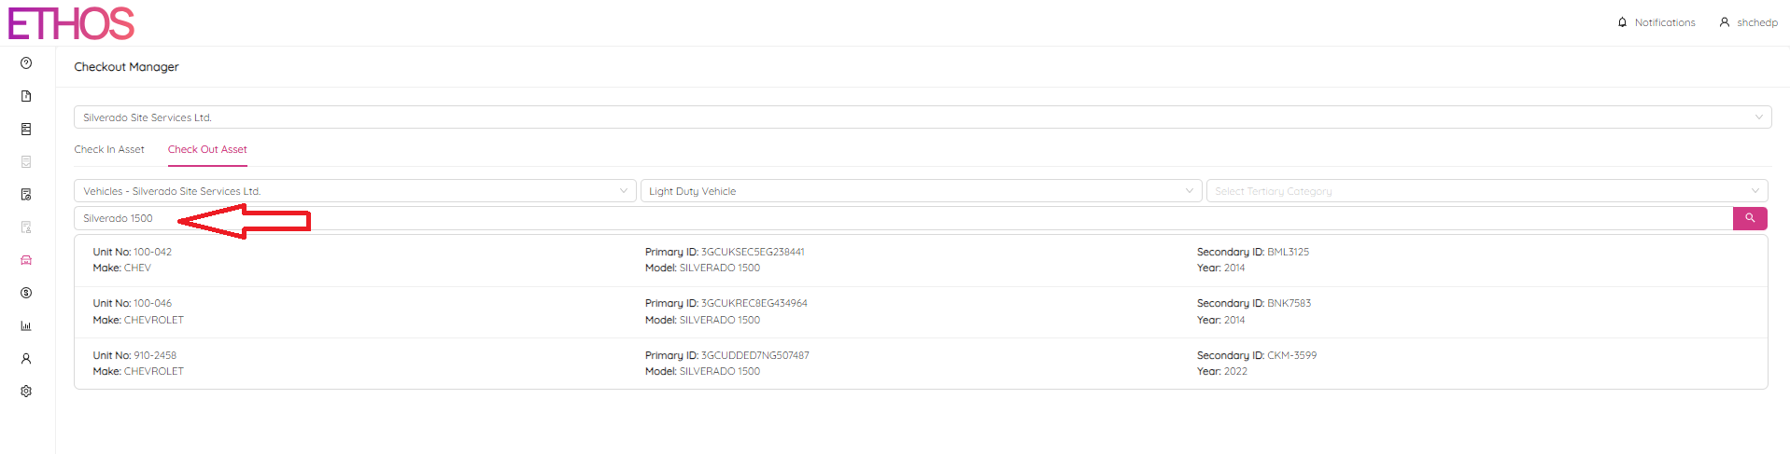Click the help question mark sidebar icon
The image size is (1790, 454).
26,63
